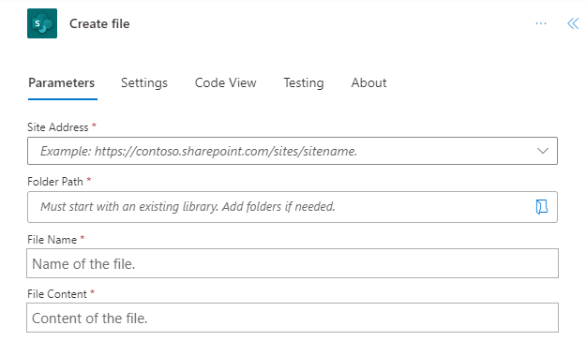The width and height of the screenshot is (586, 341).
Task: Expand the Site Address dropdown arrow
Action: [x=543, y=151]
